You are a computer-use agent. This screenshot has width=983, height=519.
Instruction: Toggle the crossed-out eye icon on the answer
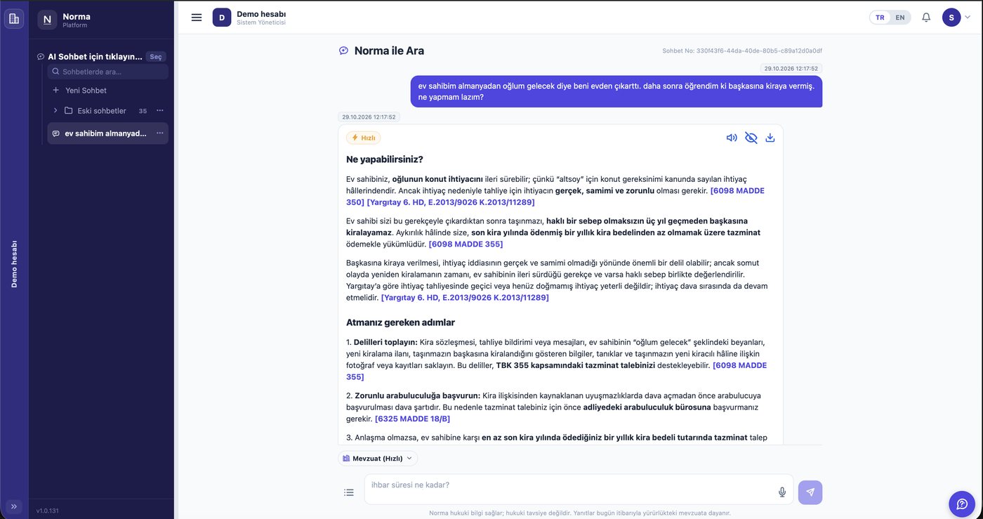[x=751, y=138]
